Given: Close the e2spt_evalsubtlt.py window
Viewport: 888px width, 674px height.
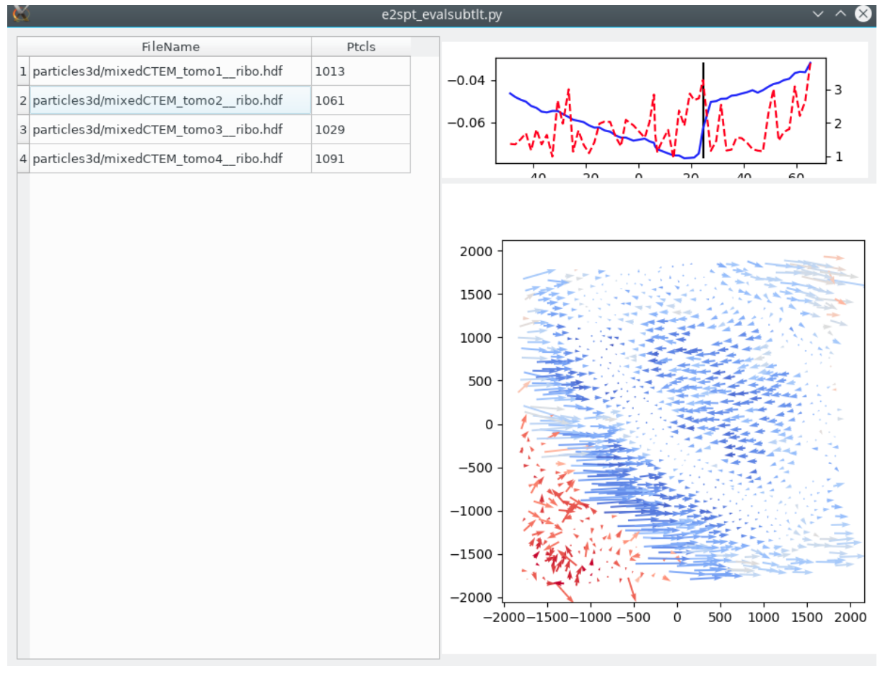Looking at the screenshot, I should 863,14.
